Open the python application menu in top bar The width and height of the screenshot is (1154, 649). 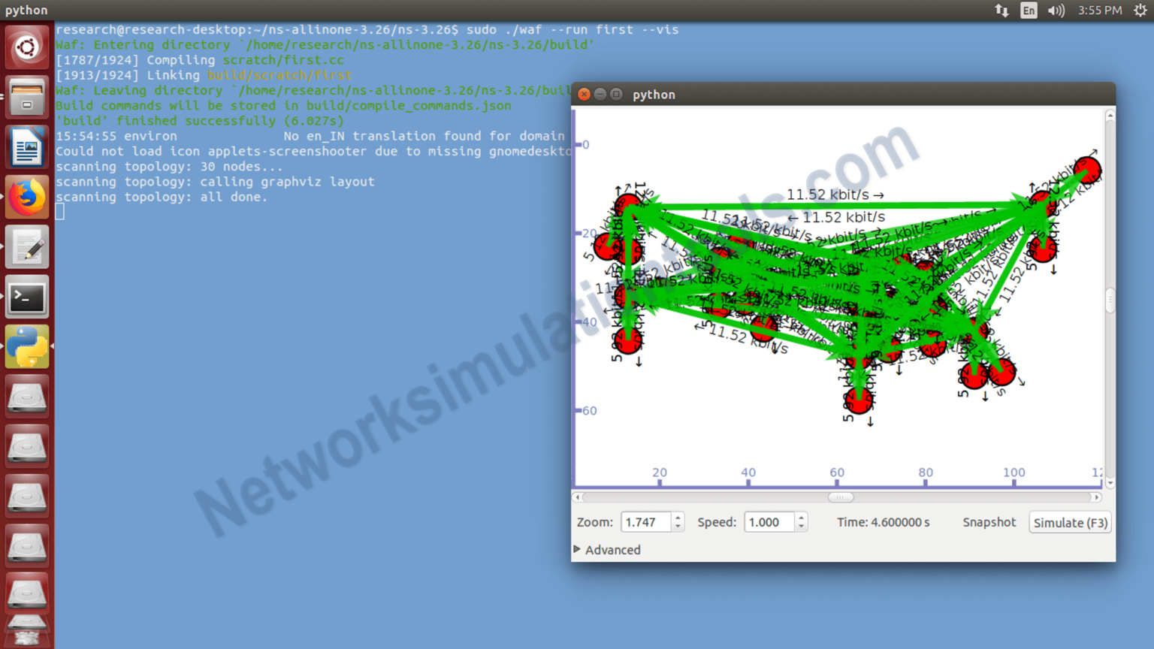(26, 11)
